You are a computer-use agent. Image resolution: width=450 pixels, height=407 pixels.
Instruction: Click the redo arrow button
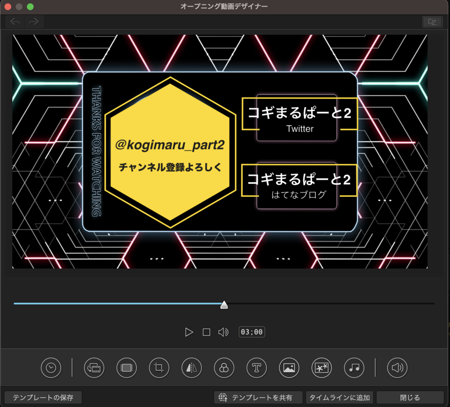point(34,22)
